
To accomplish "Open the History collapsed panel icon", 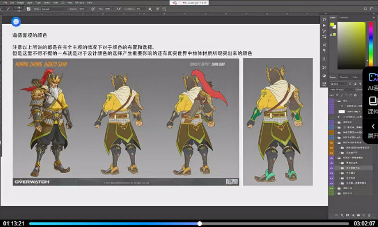I will tap(324, 19).
